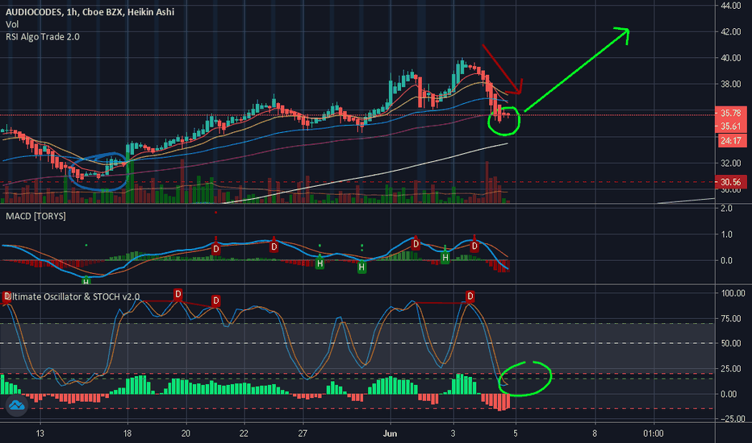Click the 22 date on time axis

coord(244,433)
